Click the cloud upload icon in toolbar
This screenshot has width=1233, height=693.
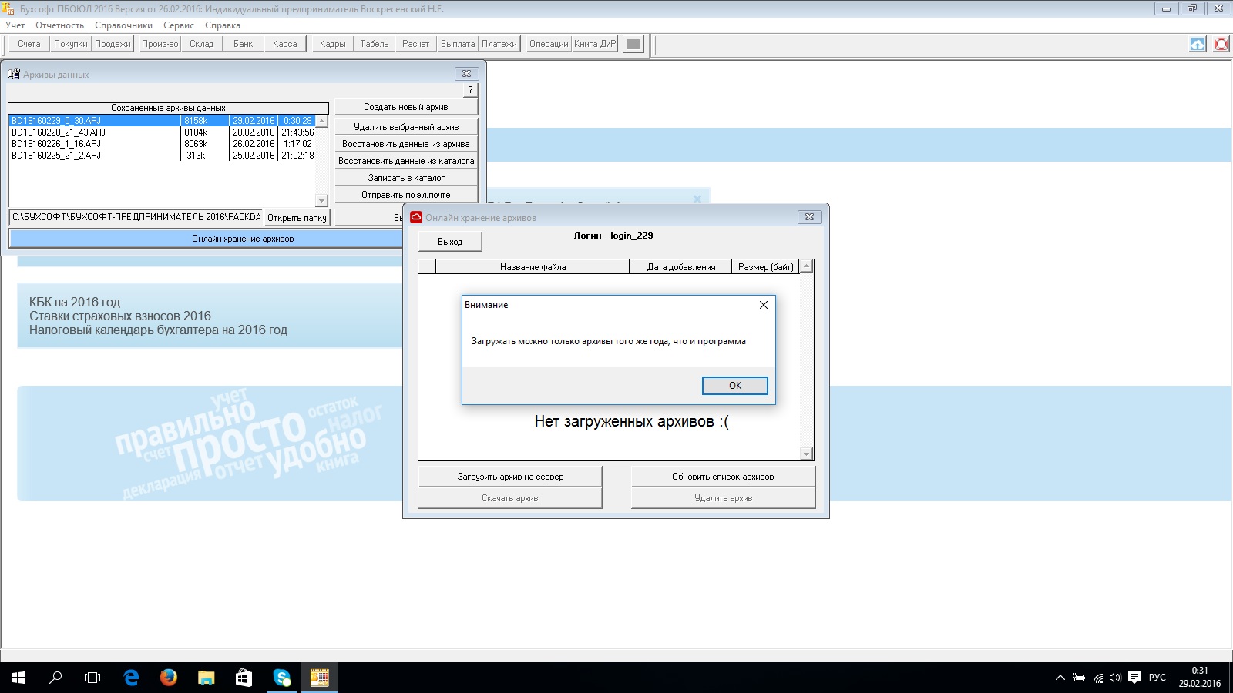pyautogui.click(x=1197, y=44)
